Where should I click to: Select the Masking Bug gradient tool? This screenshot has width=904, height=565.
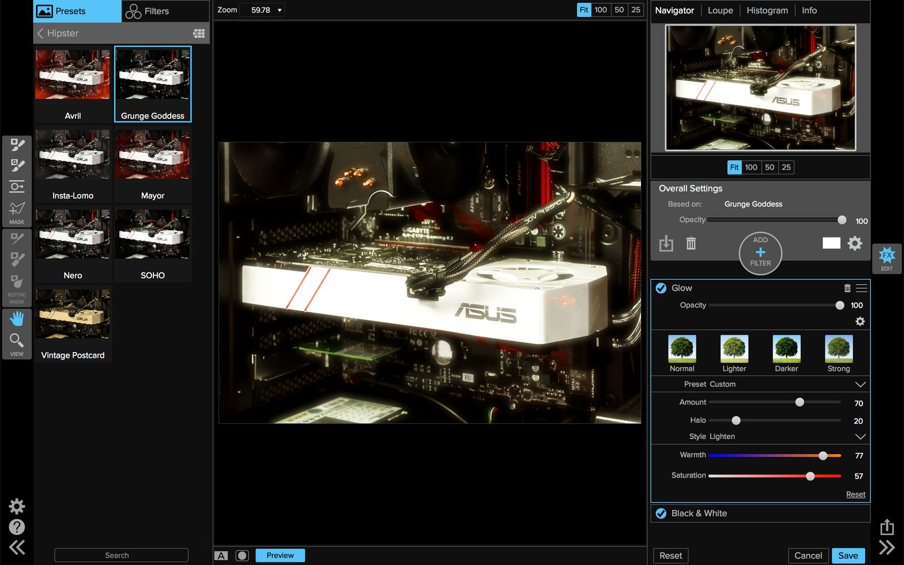[17, 187]
